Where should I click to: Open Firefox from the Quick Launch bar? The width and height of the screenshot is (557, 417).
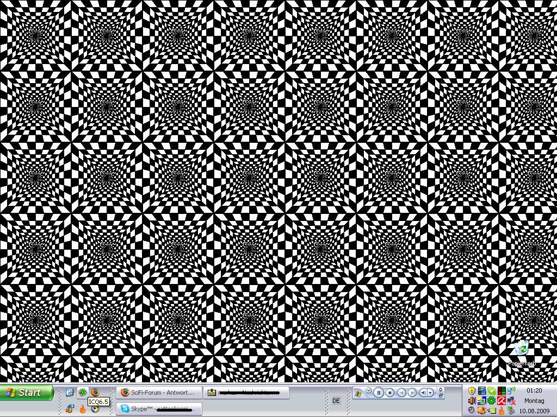95,391
